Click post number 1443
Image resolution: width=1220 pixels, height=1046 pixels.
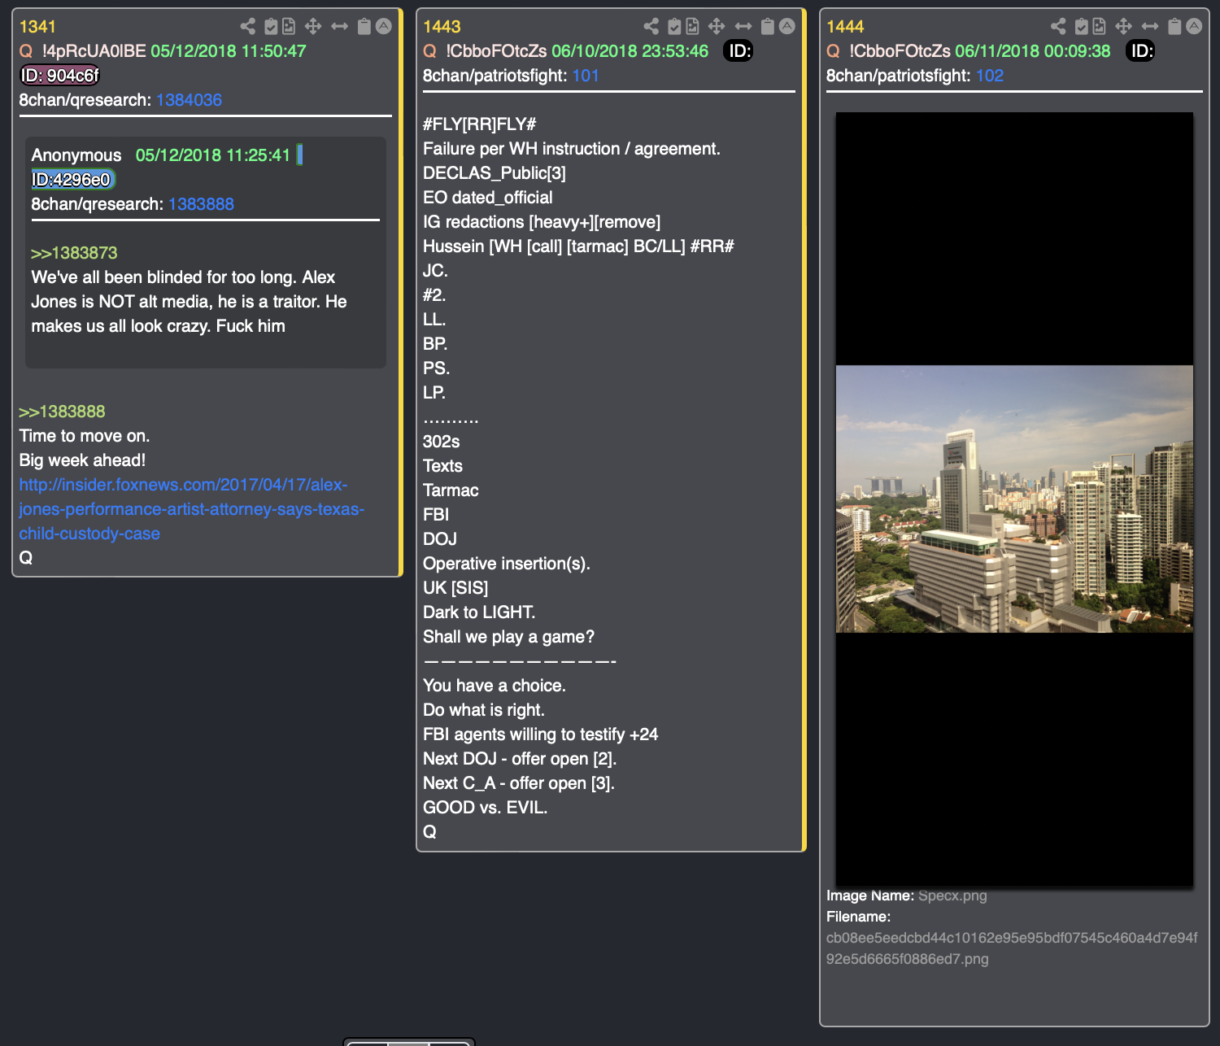(x=442, y=27)
